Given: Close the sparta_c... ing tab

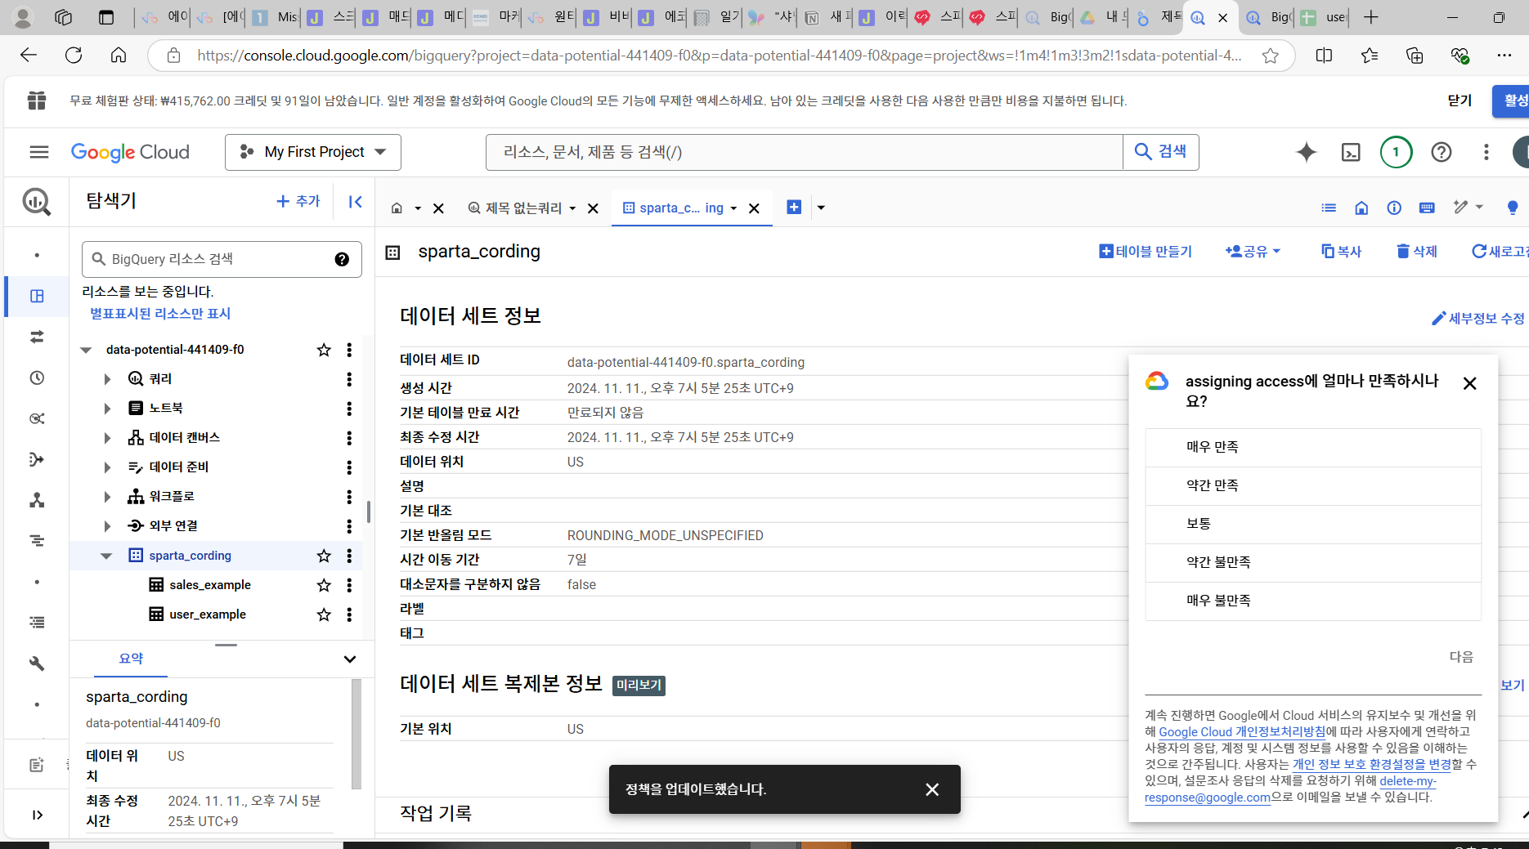Looking at the screenshot, I should coord(754,208).
